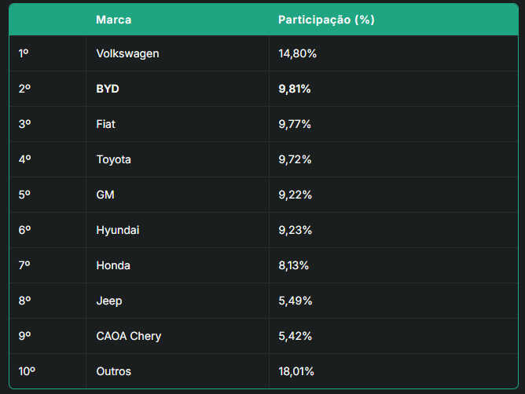525x394 pixels.
Task: Click the 10º rank cell
Action: tap(27, 371)
